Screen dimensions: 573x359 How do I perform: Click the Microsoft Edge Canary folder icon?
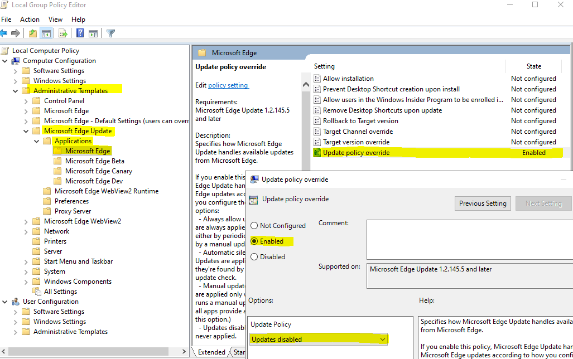(x=57, y=171)
